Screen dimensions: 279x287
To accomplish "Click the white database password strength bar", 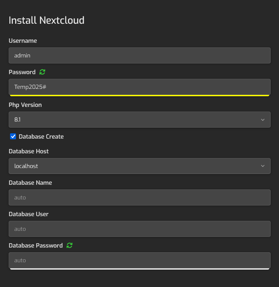I will [x=140, y=269].
